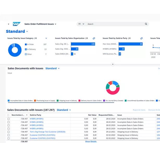
Task: Collapse the header using the arrow button
Action: [113, 64]
